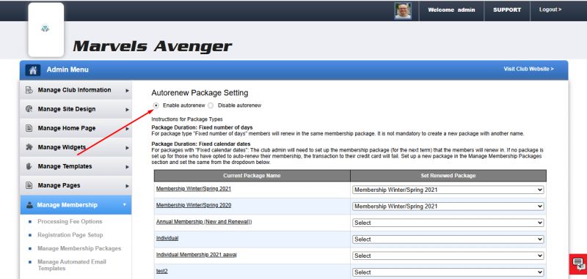
Task: Click Visit Club Website link
Action: click(528, 69)
